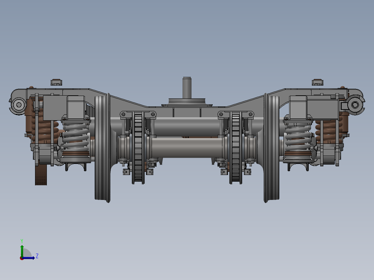Select the brown pad hanging at lower left
The height and width of the screenshot is (280, 374).
[41, 175]
